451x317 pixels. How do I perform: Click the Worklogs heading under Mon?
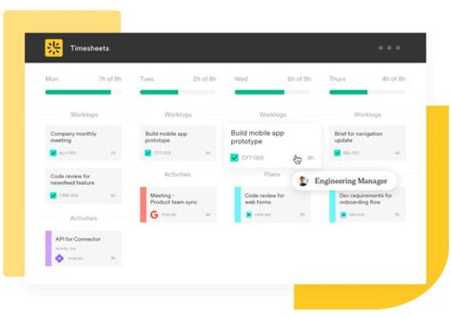(84, 114)
